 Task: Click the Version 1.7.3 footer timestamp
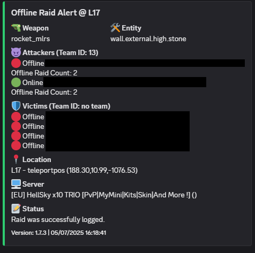coord(58,233)
